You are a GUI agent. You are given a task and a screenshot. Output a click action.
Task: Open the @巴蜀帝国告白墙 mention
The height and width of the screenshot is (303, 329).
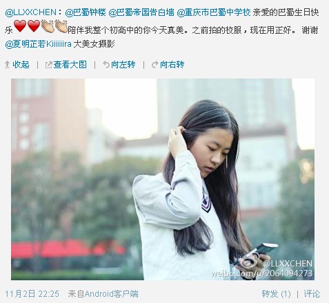tap(141, 12)
